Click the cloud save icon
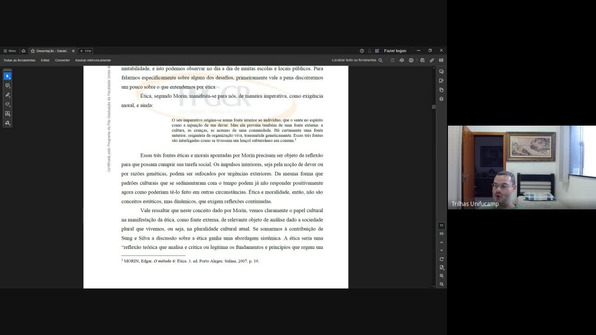596x335 pixels. point(402,60)
